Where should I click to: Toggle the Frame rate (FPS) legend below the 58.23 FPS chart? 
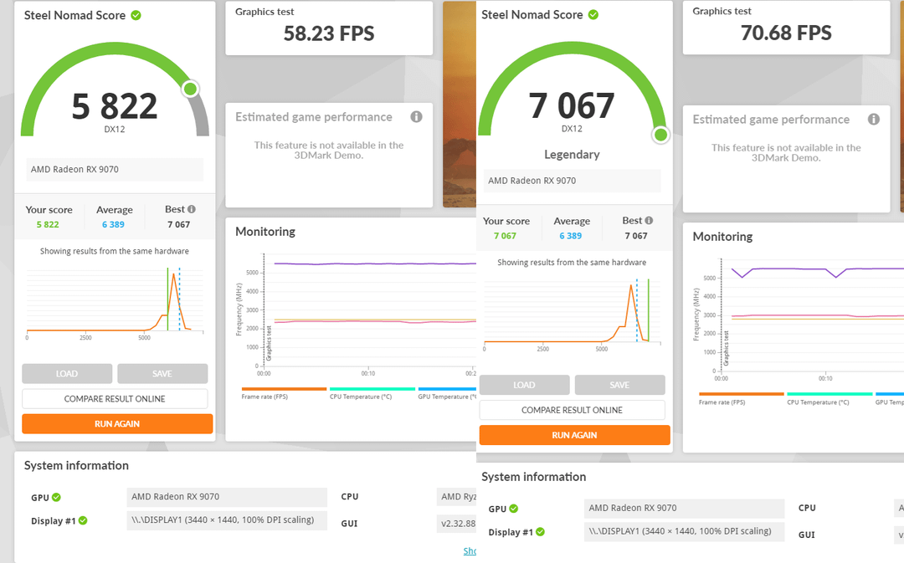[x=284, y=393]
